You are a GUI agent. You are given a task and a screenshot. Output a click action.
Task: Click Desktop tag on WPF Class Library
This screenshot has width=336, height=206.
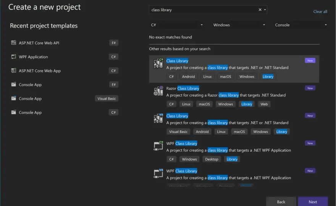pyautogui.click(x=212, y=159)
